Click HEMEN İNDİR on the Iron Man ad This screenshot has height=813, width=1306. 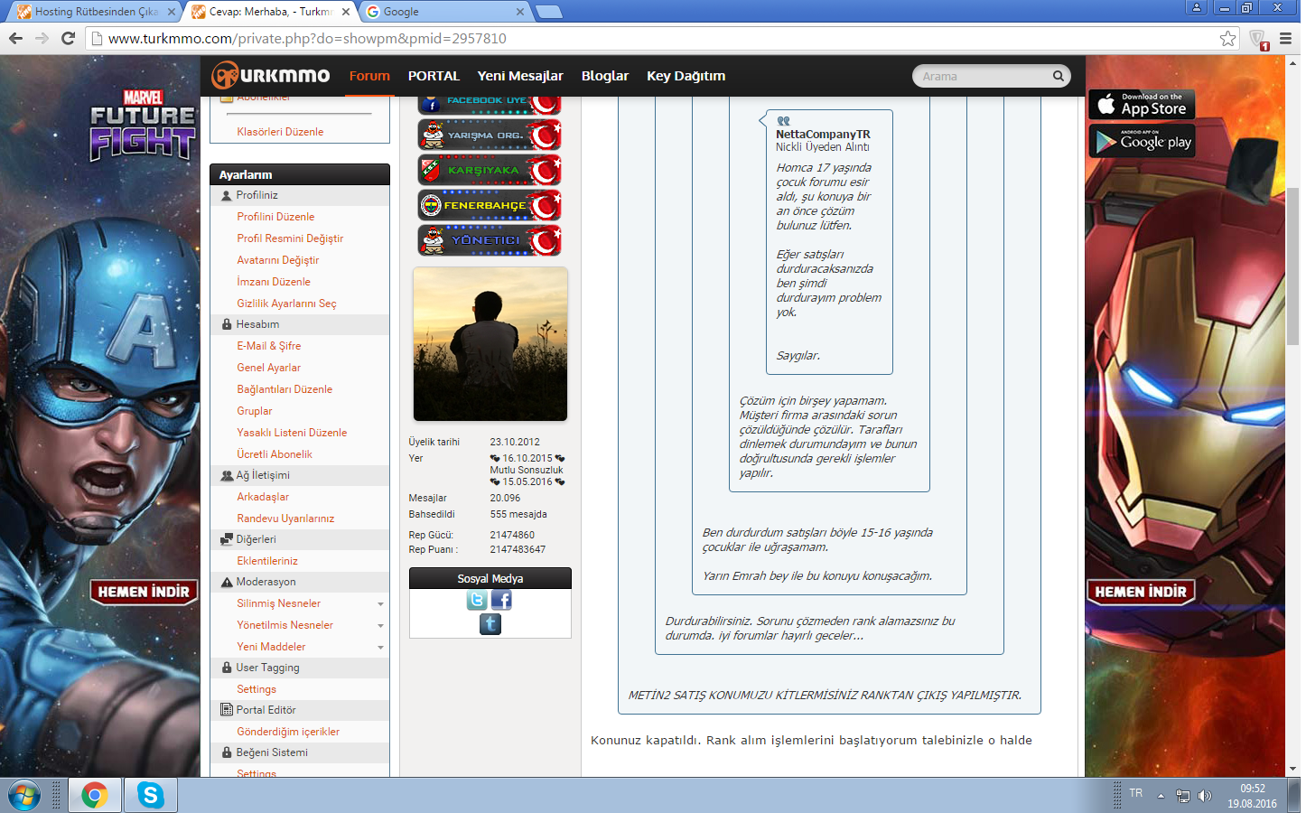(1141, 592)
